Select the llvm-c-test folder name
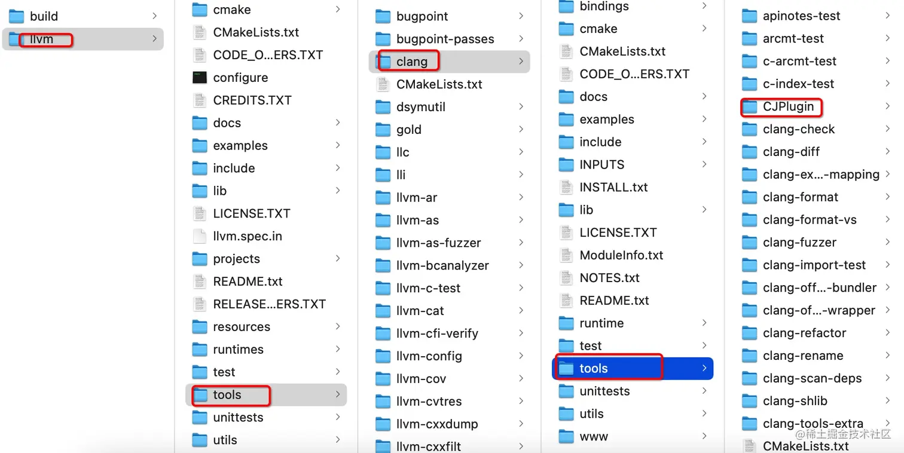Viewport: 904px width, 453px height. pos(428,288)
